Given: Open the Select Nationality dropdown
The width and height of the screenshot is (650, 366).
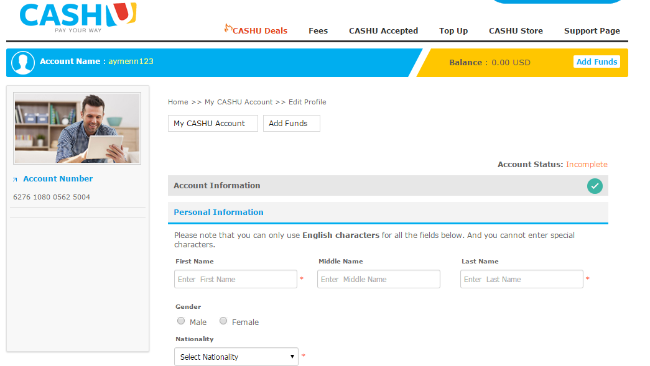Looking at the screenshot, I should [x=236, y=357].
